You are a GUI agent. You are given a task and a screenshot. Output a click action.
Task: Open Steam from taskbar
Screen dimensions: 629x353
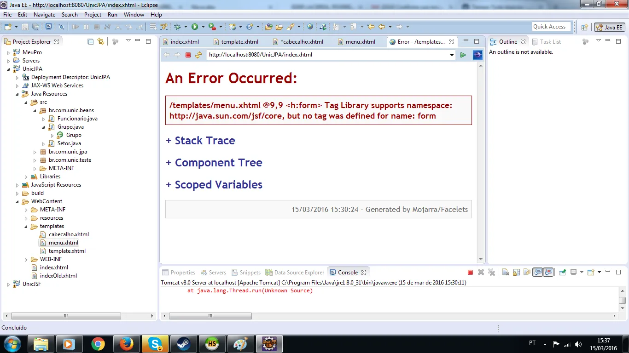tap(183, 344)
